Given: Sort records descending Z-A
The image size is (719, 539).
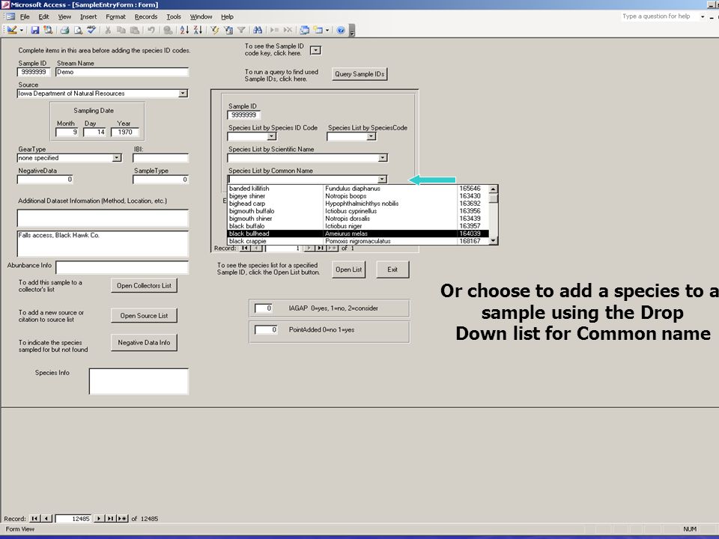Looking at the screenshot, I should pos(198,30).
